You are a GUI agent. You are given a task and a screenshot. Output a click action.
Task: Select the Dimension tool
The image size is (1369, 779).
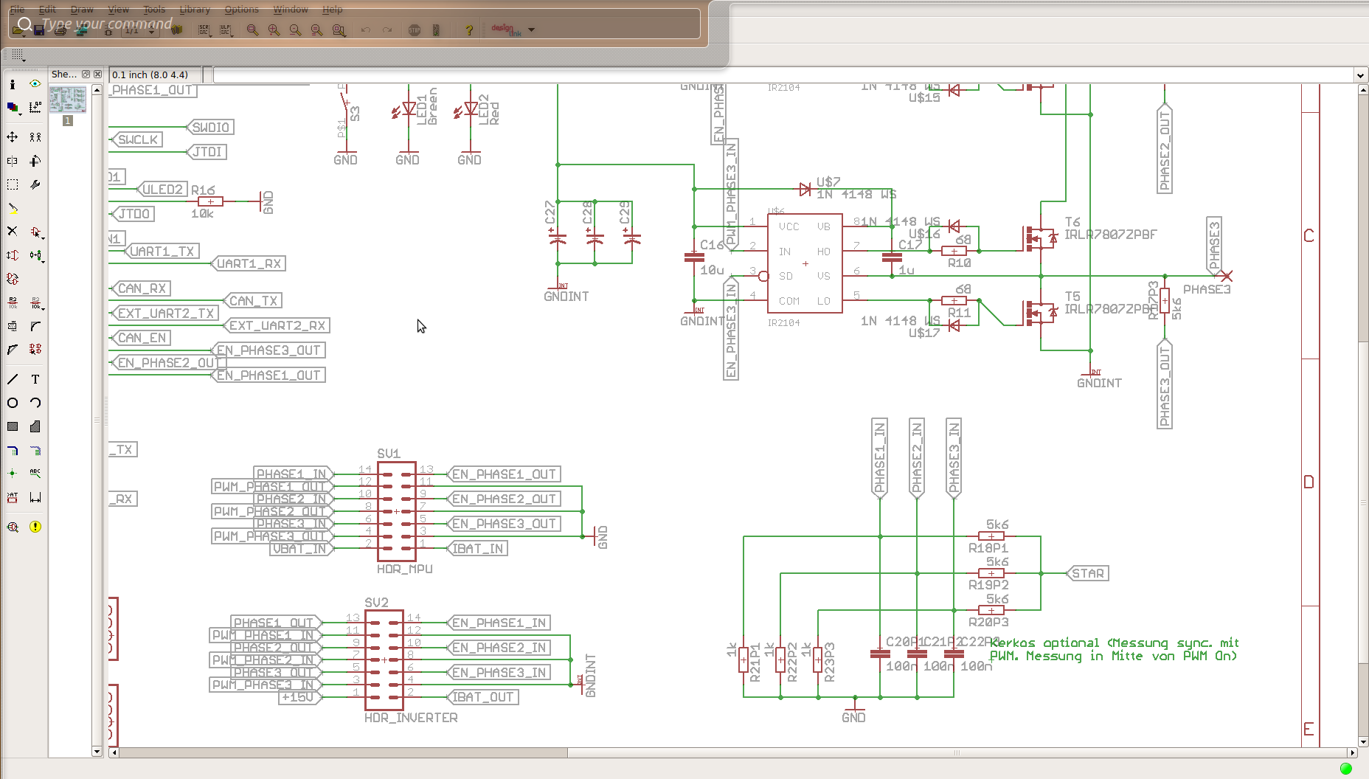(35, 497)
